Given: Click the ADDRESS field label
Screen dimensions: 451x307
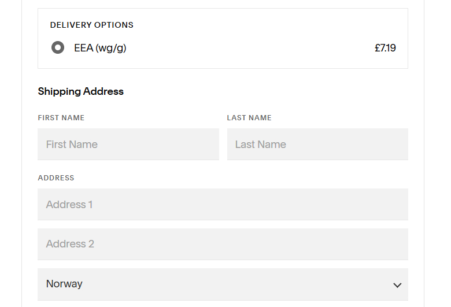Looking at the screenshot, I should [x=56, y=178].
